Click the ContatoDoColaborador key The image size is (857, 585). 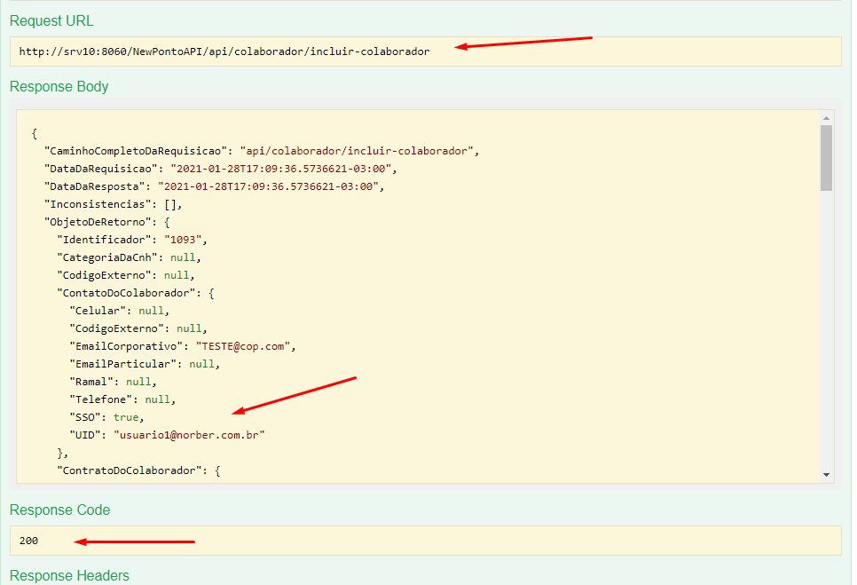point(126,292)
